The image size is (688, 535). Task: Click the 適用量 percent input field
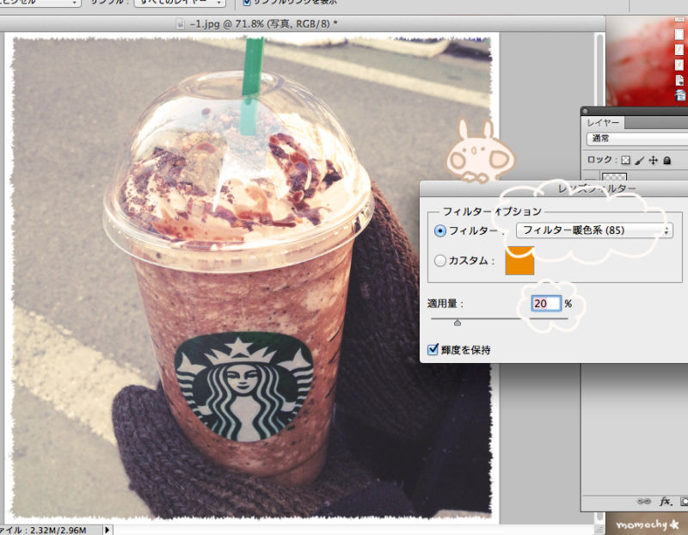click(546, 304)
